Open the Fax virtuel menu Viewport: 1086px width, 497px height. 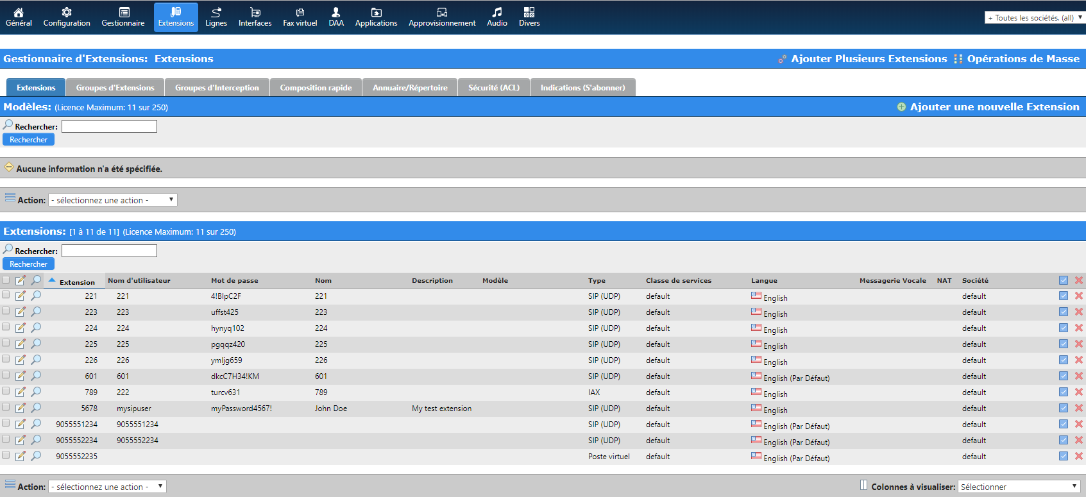(300, 17)
